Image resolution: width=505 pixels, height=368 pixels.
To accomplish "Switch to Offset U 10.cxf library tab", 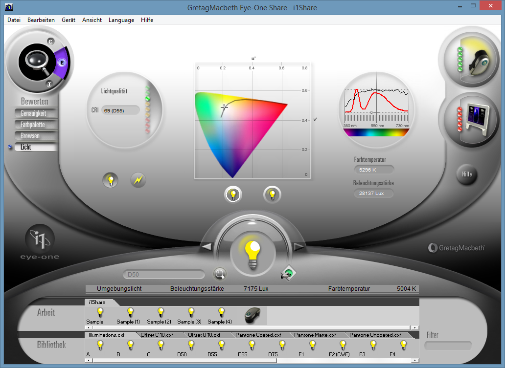I will pyautogui.click(x=204, y=335).
